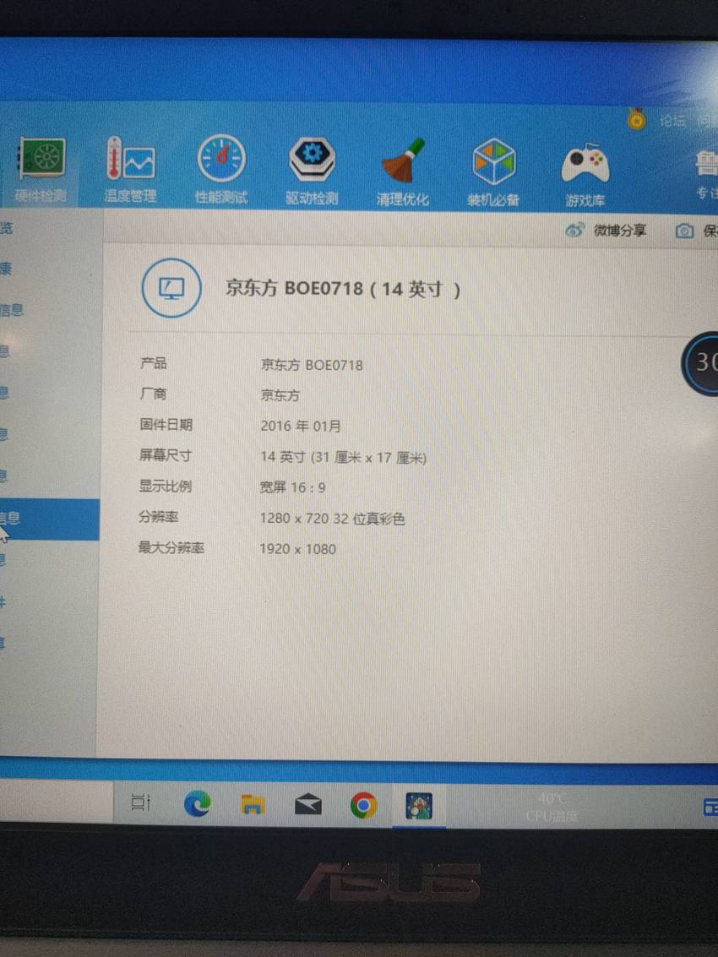Screen dimensions: 718x957
Task: Launch Microsoft Edge from the taskbar
Action: 198,804
